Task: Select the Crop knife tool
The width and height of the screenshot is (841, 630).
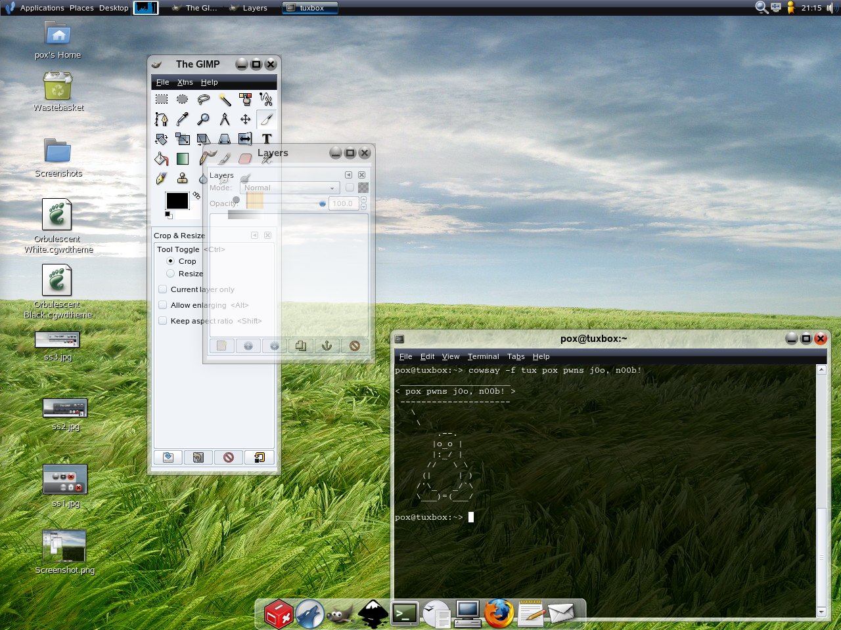Action: [266, 119]
